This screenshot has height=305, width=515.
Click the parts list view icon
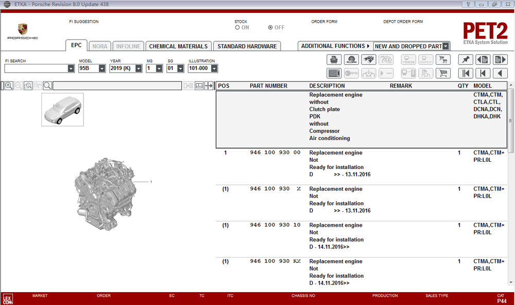(x=334, y=73)
